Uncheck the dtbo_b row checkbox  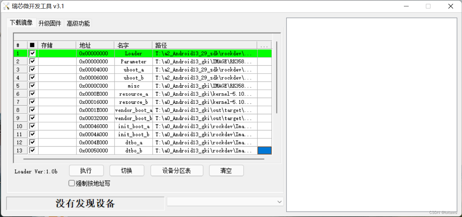[32, 150]
